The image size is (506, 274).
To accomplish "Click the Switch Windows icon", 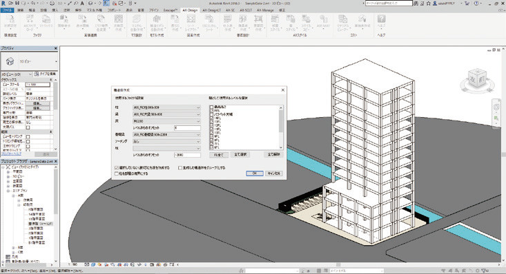I will pos(121,3).
